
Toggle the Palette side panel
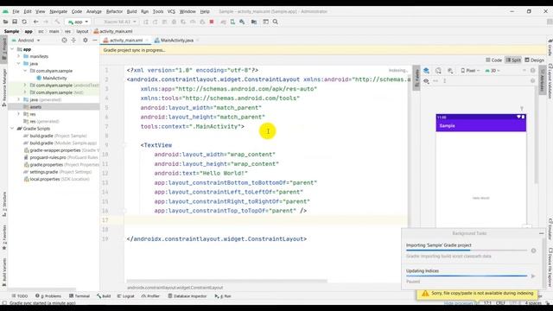point(416,79)
